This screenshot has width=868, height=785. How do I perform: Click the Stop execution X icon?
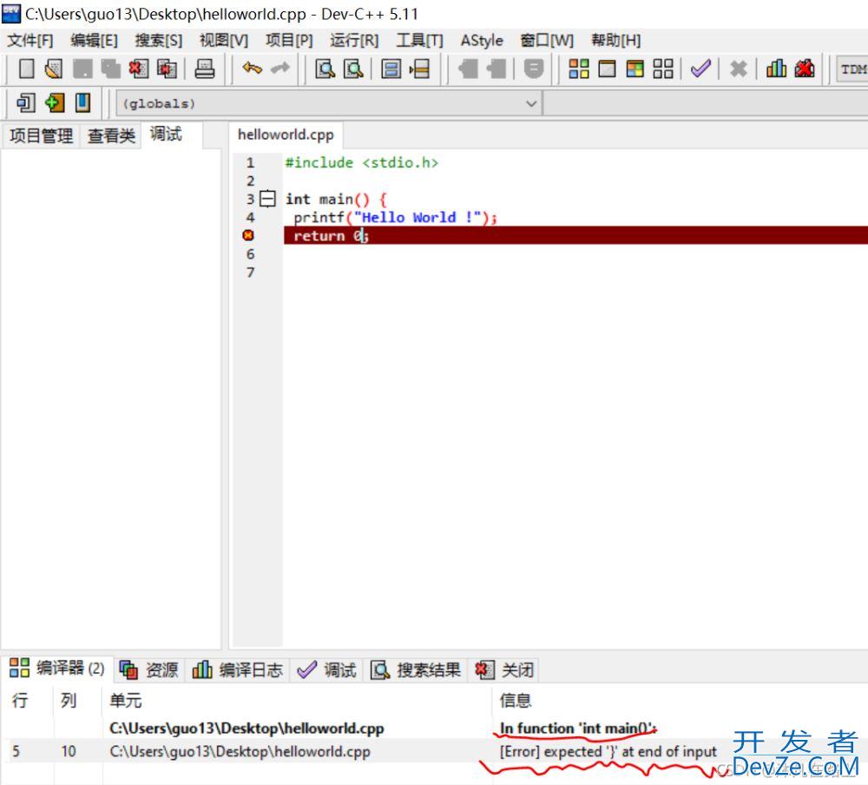coord(738,69)
